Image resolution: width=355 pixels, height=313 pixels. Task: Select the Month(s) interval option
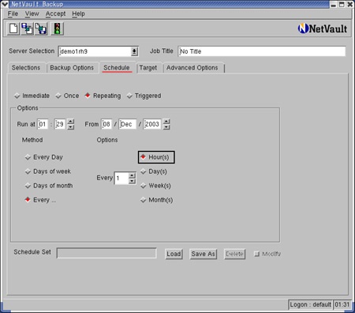coord(157,200)
